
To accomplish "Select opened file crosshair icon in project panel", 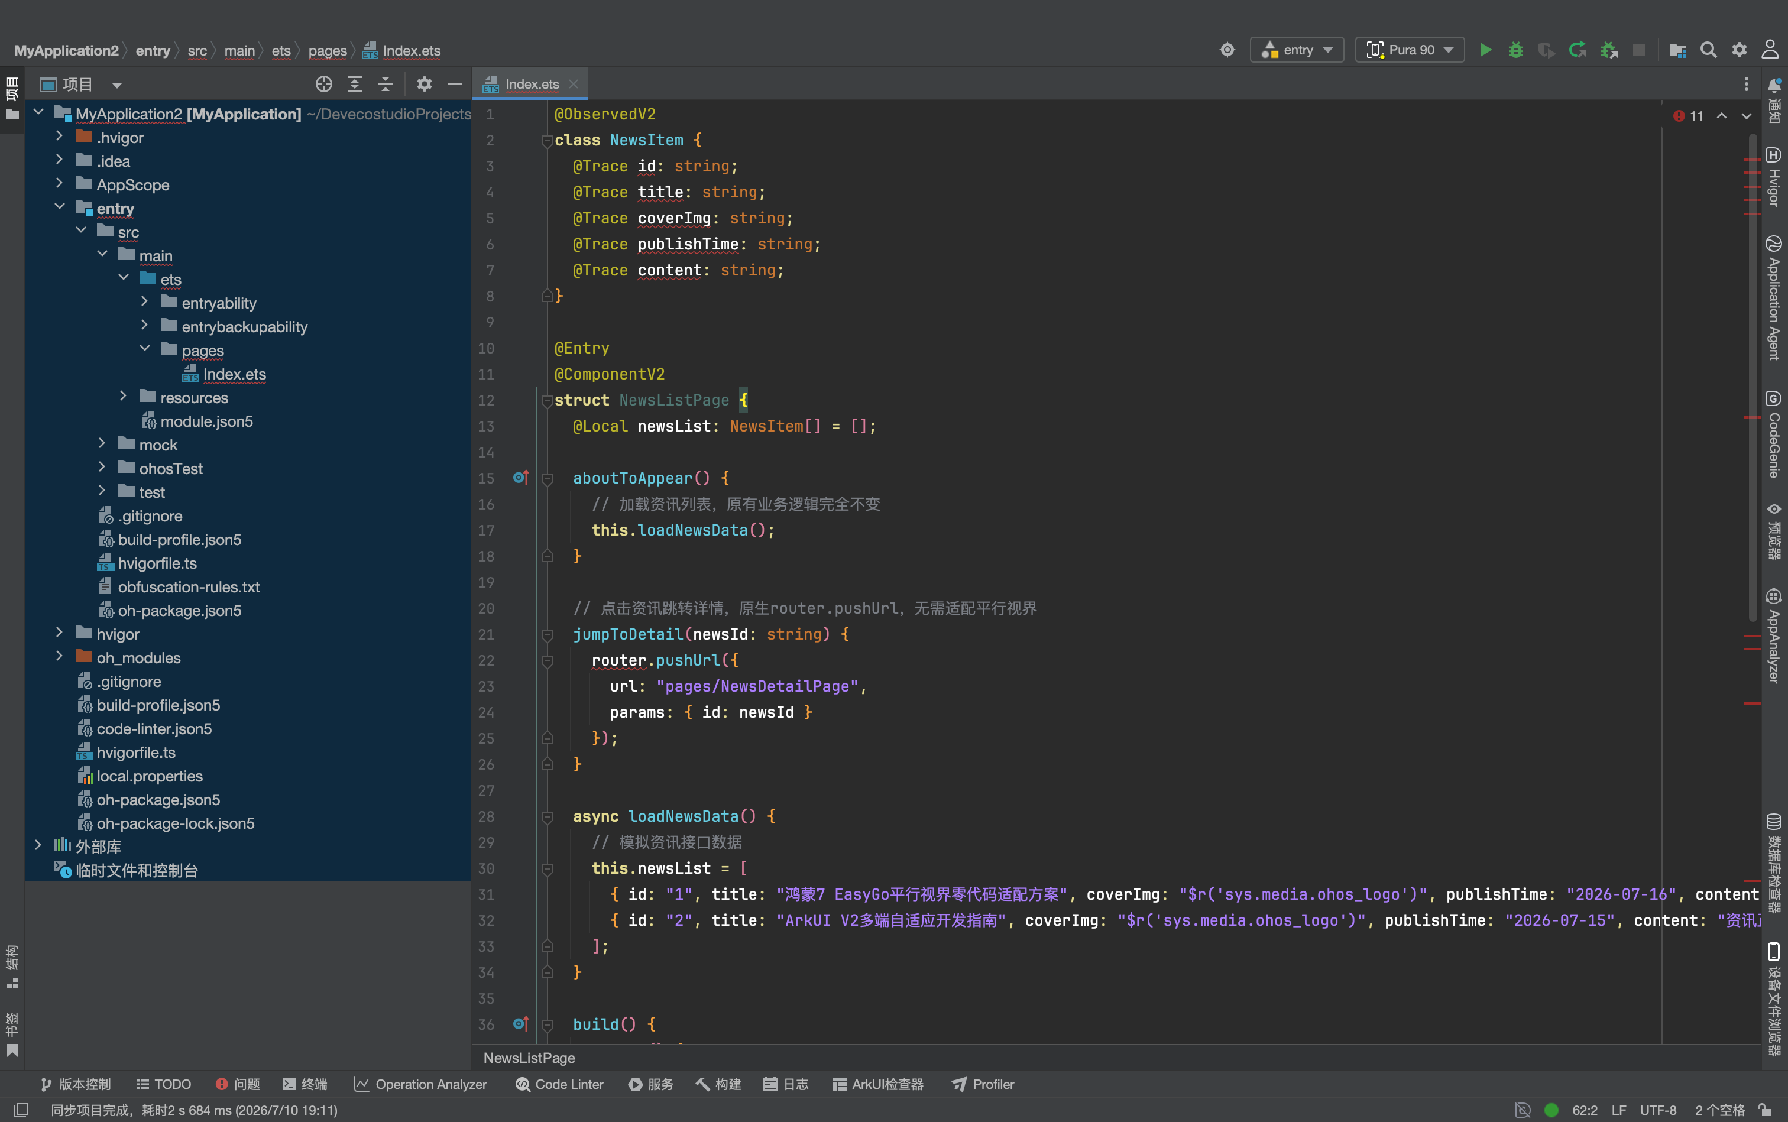I will 323,84.
